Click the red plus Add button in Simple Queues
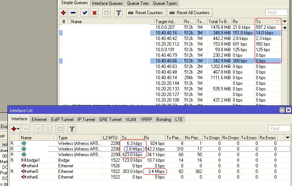292x186 pixels. [64, 13]
